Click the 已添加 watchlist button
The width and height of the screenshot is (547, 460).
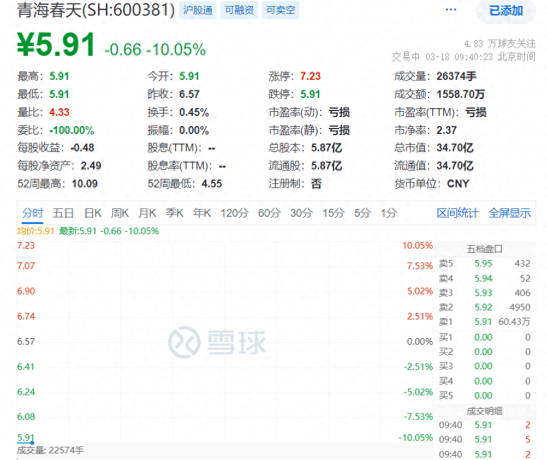506,10
